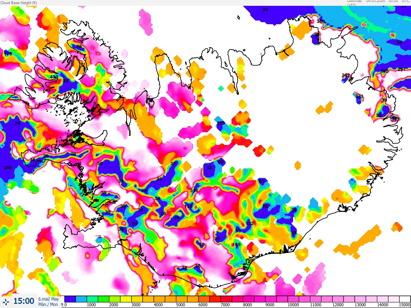Screen dimensions: 411x308
Task: Click the cloud base value 122
Action: [250, 223]
